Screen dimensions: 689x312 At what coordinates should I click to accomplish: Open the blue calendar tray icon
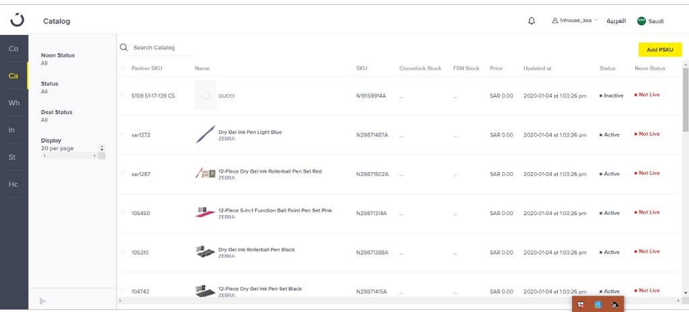pyautogui.click(x=597, y=305)
